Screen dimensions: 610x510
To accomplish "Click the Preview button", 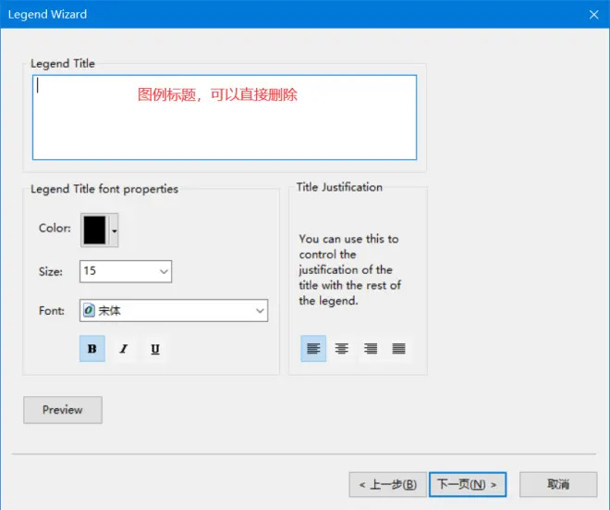I will (63, 410).
